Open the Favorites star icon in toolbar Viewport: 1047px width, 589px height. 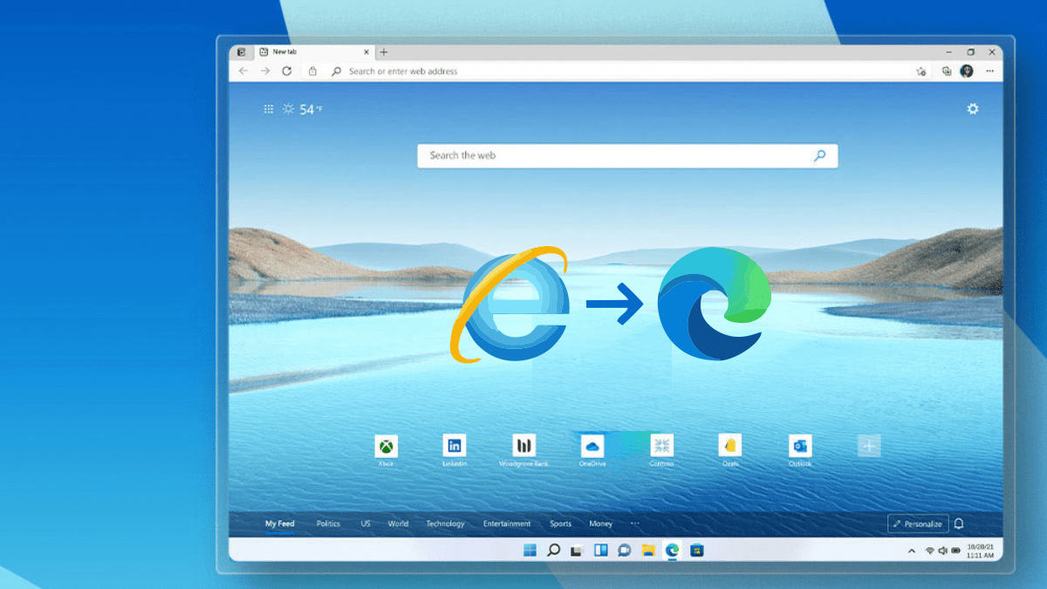tap(921, 72)
